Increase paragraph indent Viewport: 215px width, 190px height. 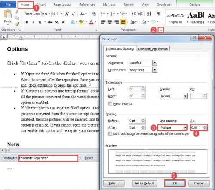[x=141, y=14]
